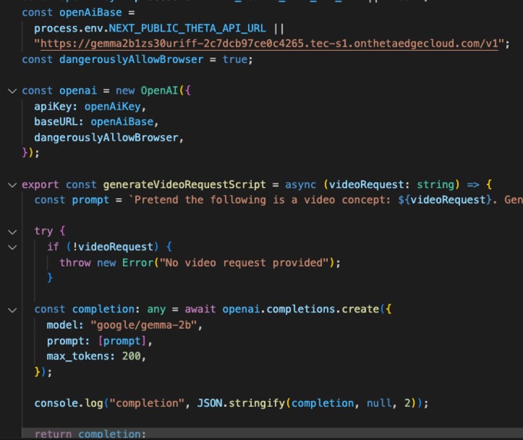This screenshot has height=440, width=523.
Task: Click the 'max_tokens' property name
Action: 78,356
